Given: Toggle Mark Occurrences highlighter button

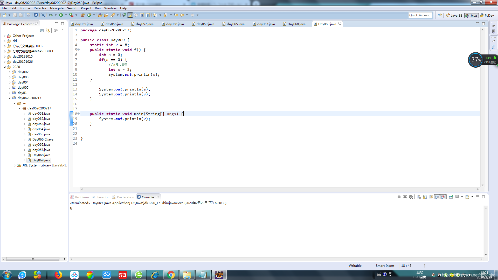Looking at the screenshot, I should pos(130,15).
